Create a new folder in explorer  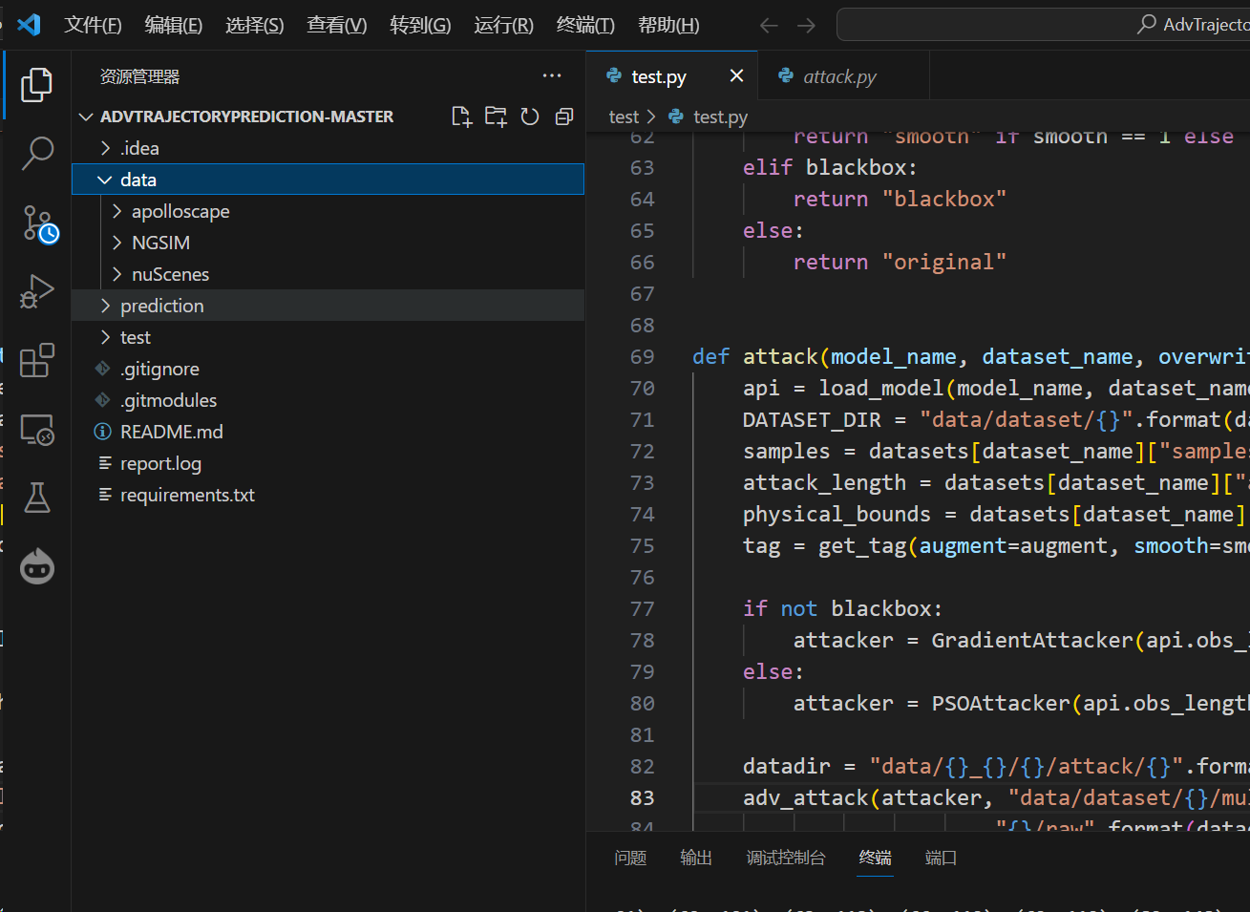click(496, 117)
